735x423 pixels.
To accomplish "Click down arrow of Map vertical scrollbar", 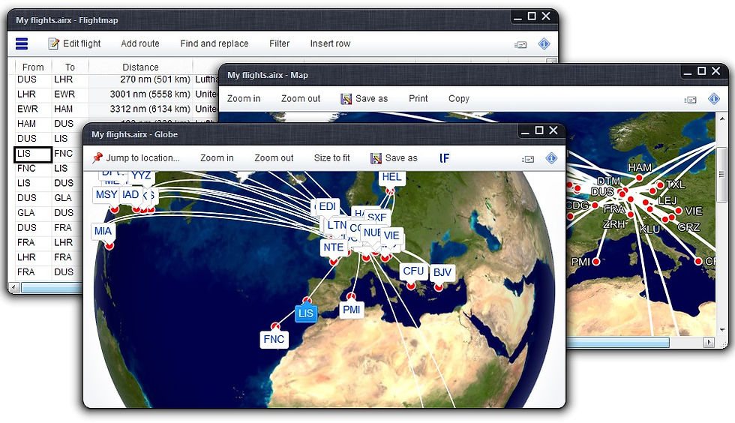I will tap(721, 331).
